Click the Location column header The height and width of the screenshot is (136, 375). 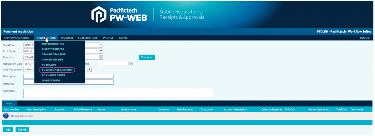click(x=60, y=110)
